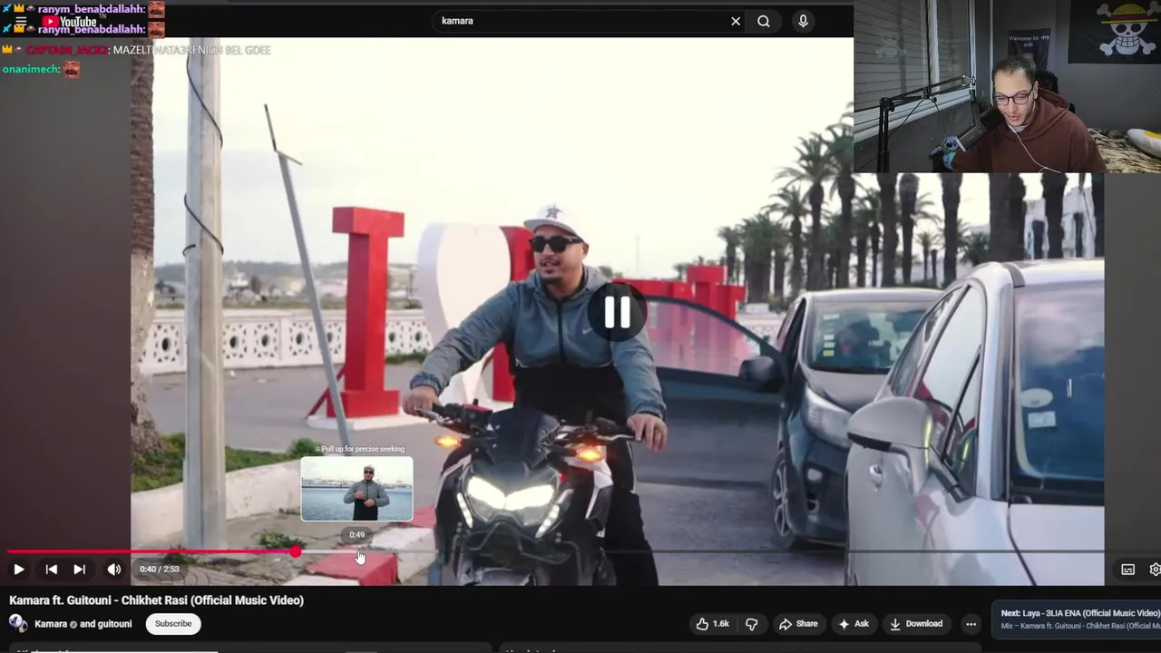Dislike the video with thumbs down
This screenshot has width=1161, height=653.
(x=751, y=624)
